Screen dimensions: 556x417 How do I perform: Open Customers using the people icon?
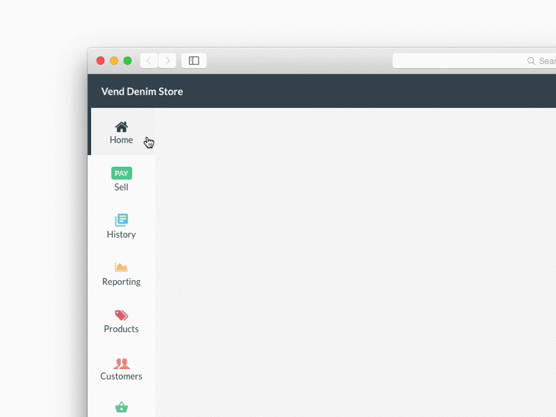click(121, 362)
